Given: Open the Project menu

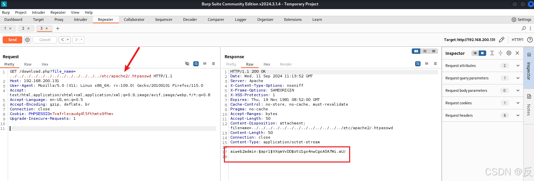Looking at the screenshot, I should click(21, 12).
